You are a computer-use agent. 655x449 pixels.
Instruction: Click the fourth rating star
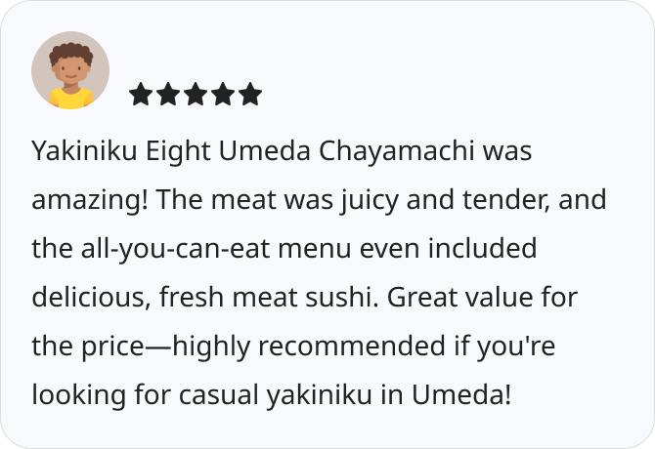(x=223, y=94)
